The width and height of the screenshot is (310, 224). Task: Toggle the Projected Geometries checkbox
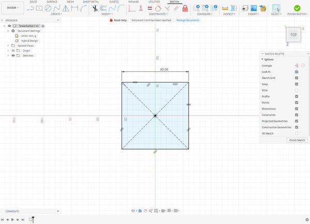(x=297, y=121)
